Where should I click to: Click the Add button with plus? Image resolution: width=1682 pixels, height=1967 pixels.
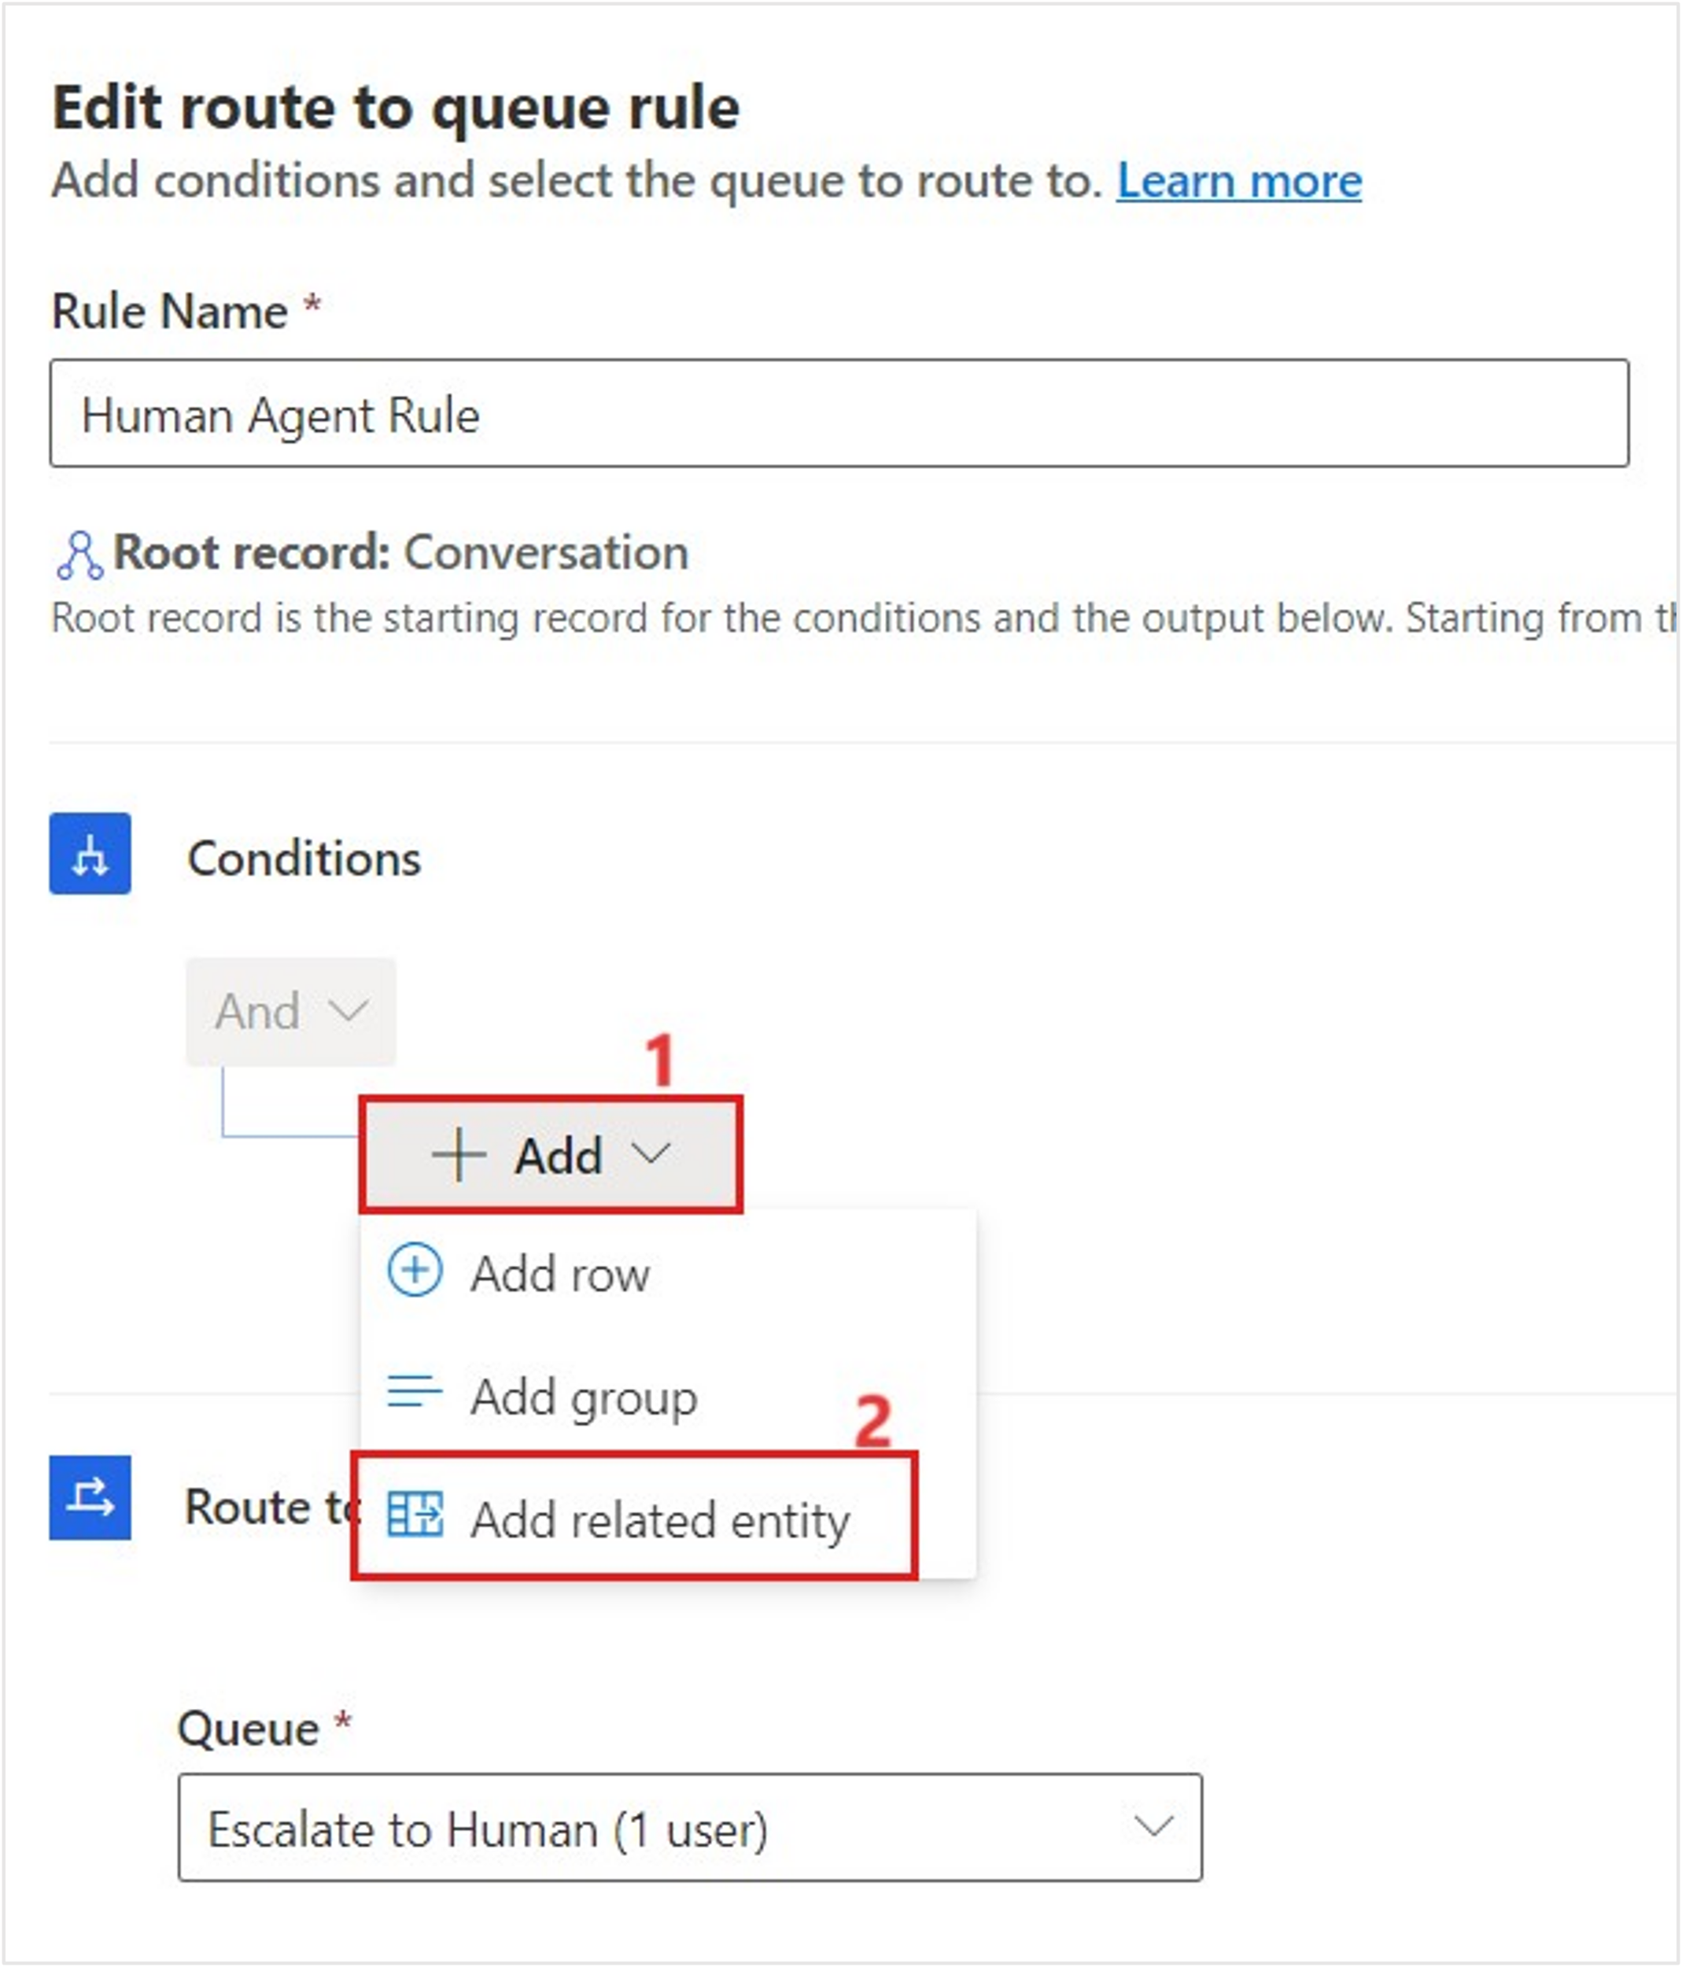pyautogui.click(x=551, y=1154)
